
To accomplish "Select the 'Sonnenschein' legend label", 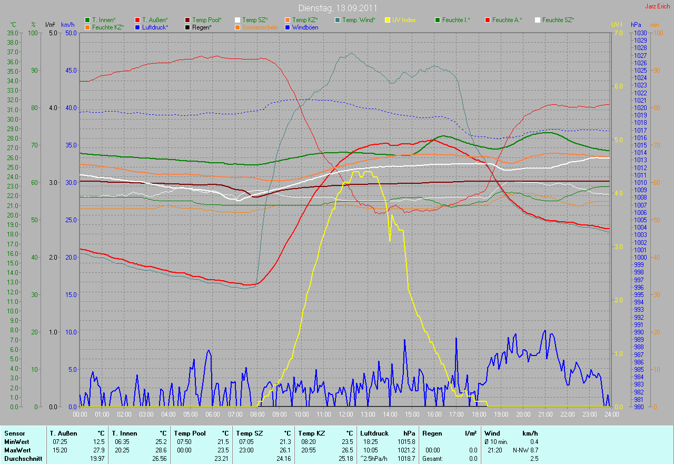I will (x=260, y=27).
